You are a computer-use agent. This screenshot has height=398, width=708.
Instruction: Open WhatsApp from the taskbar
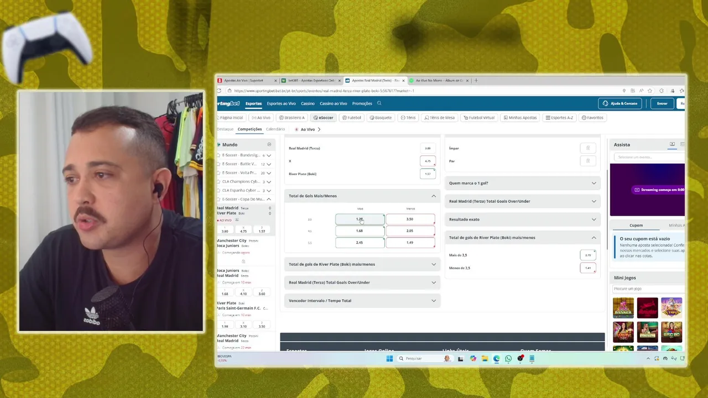pyautogui.click(x=508, y=358)
